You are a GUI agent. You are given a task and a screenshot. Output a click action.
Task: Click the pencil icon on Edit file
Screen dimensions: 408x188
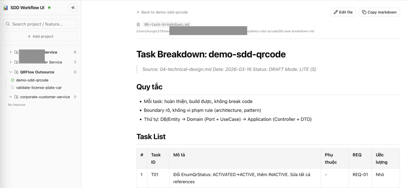[336, 12]
